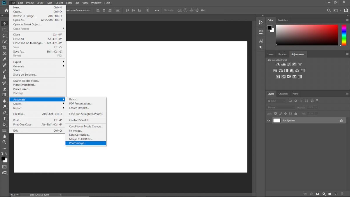Image resolution: width=350 pixels, height=197 pixels.
Task: Toggle the Background layer lock icon
Action: click(341, 121)
